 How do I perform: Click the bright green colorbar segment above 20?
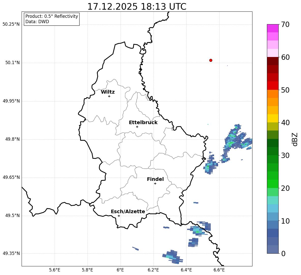[x=273, y=184]
